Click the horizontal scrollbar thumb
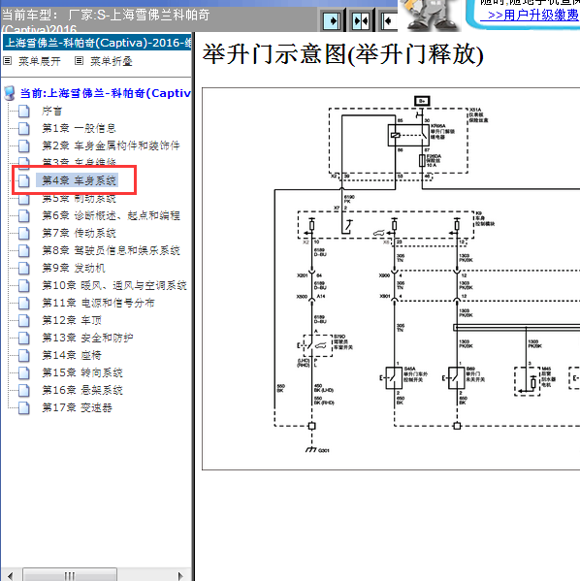 coord(70,575)
